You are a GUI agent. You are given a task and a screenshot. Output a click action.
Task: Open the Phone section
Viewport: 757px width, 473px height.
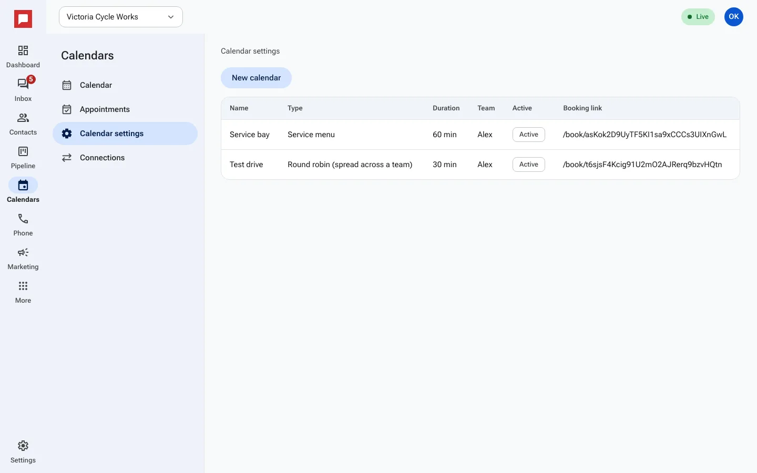click(x=23, y=225)
